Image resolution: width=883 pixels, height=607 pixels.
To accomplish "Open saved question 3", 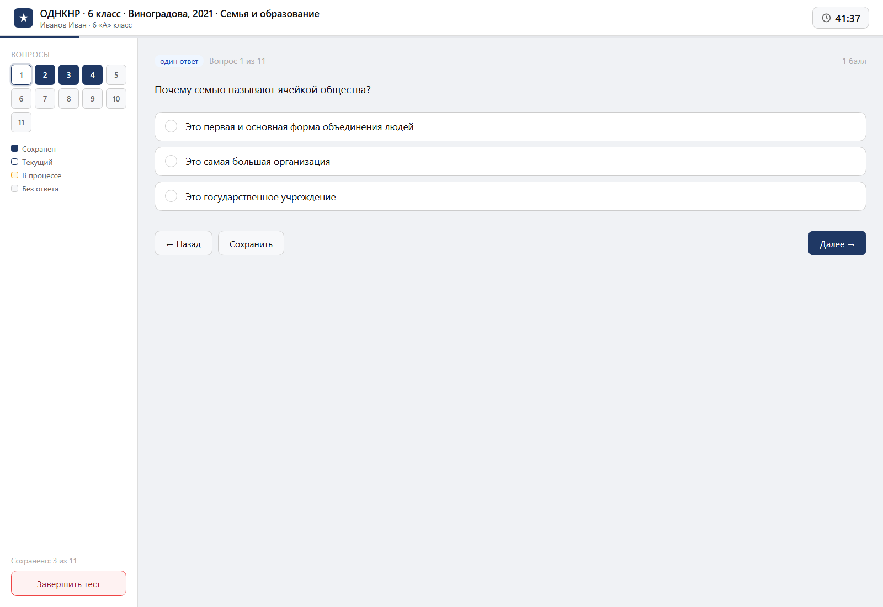I will tap(68, 75).
